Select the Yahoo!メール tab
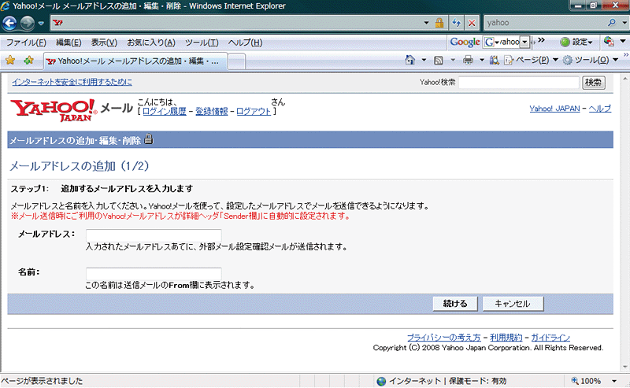 pyautogui.click(x=135, y=61)
